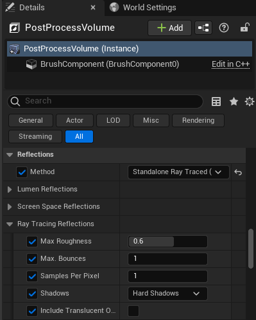Image resolution: width=256 pixels, height=320 pixels.
Task: Click the Edit in C++ link
Action: pyautogui.click(x=230, y=64)
